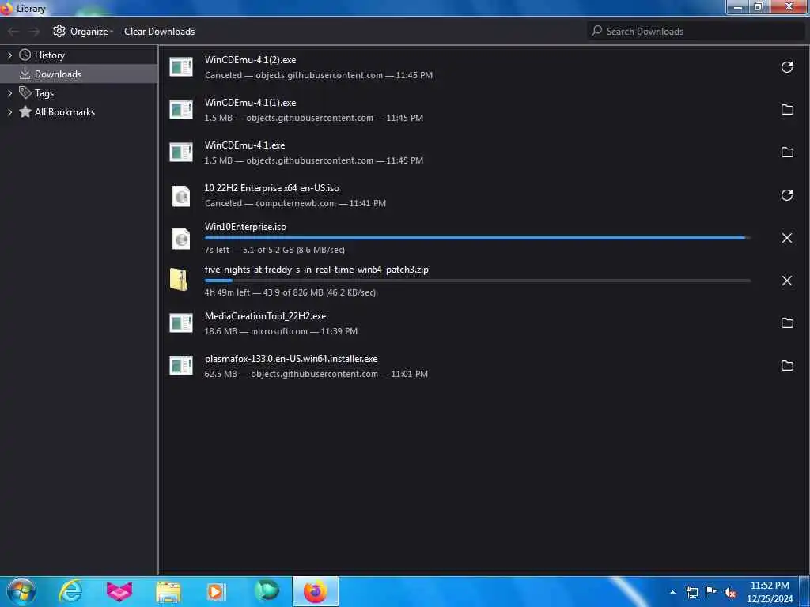Image resolution: width=810 pixels, height=607 pixels.
Task: Click the Action Center flag tray icon
Action: tap(711, 591)
